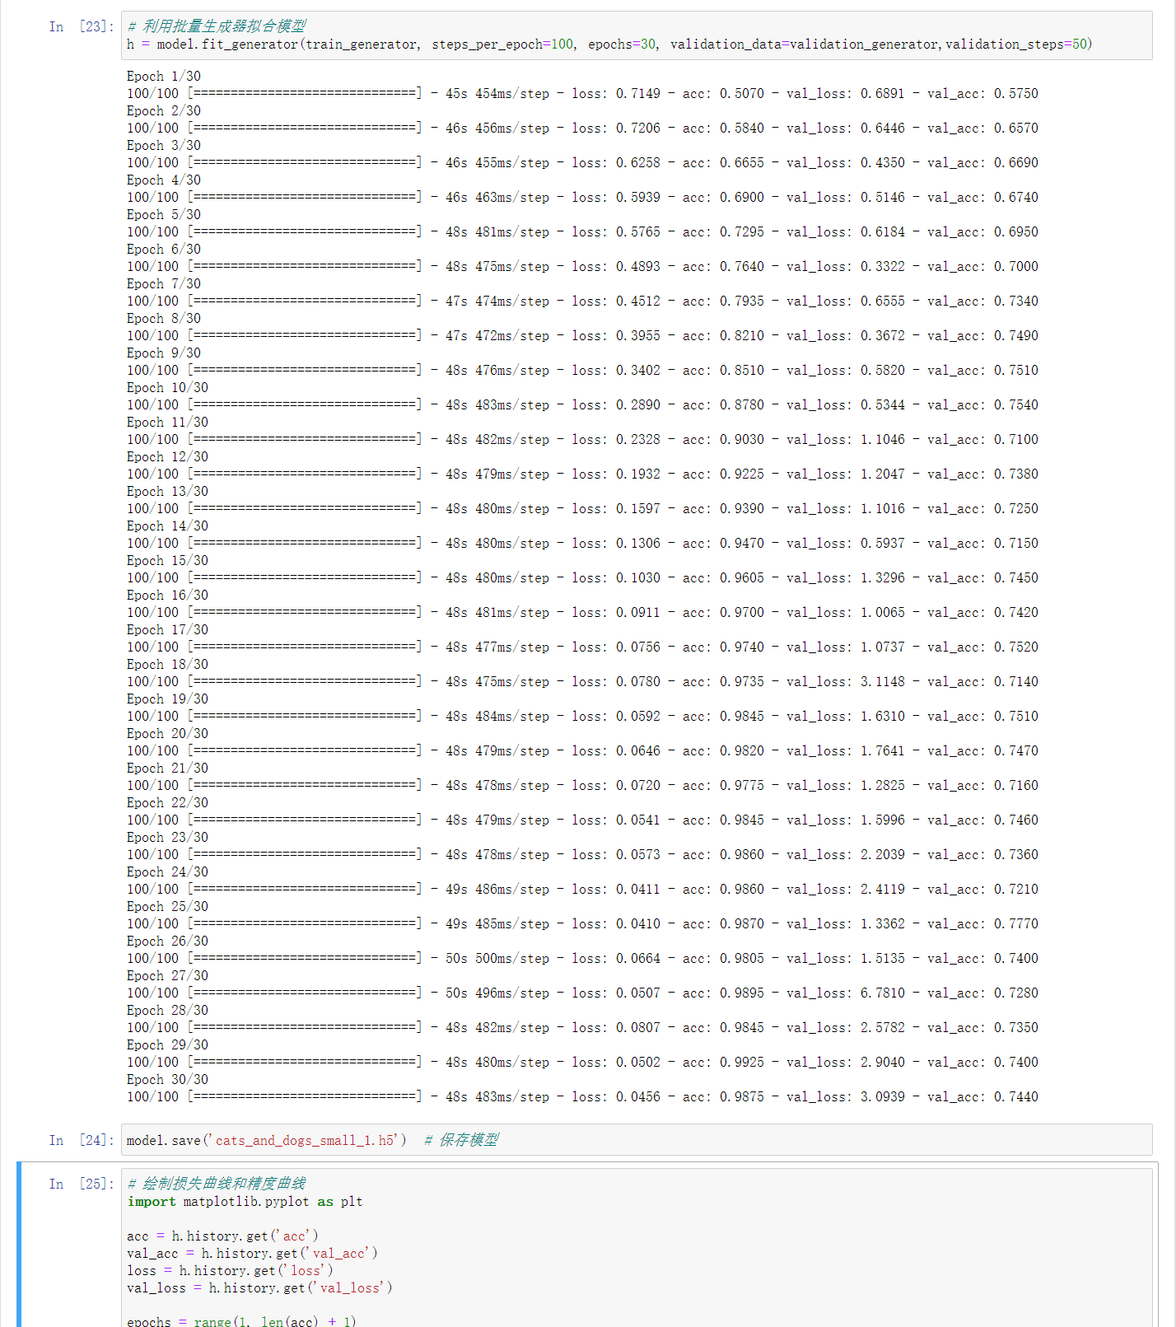Click the val_acc value 0.7540

1016,405
